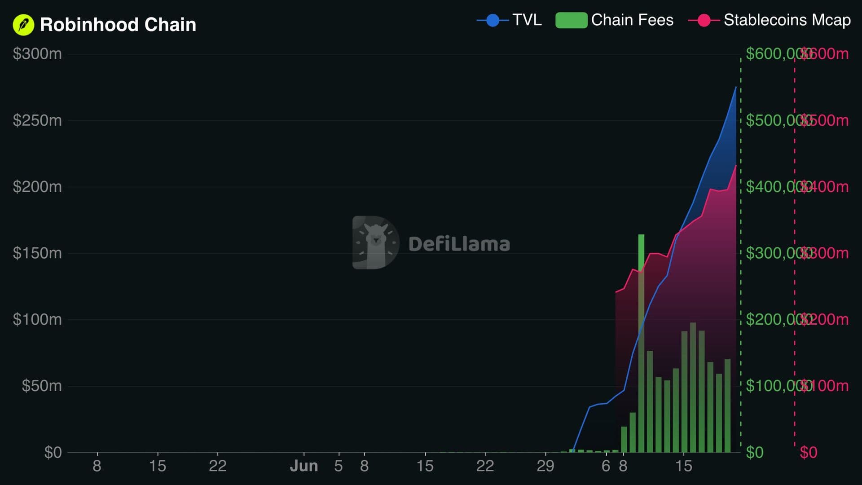
Task: Click the pink Stablecoins Mcap legend marker
Action: [704, 20]
